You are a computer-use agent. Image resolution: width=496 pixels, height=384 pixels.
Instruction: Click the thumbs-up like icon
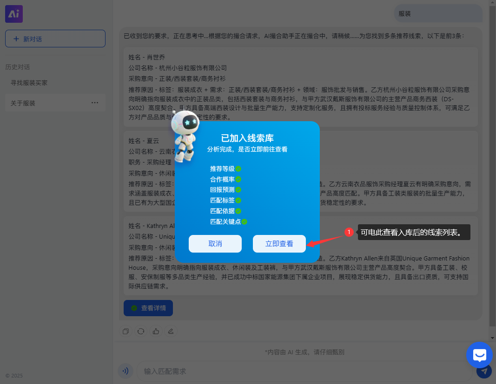156,332
